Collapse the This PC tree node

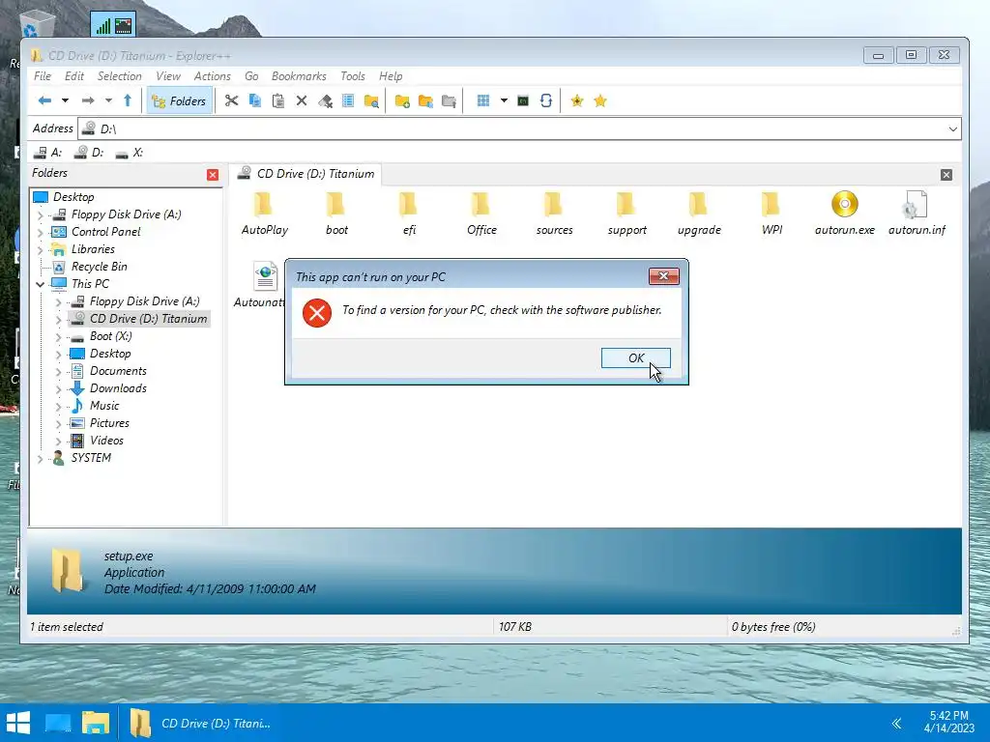click(x=41, y=284)
